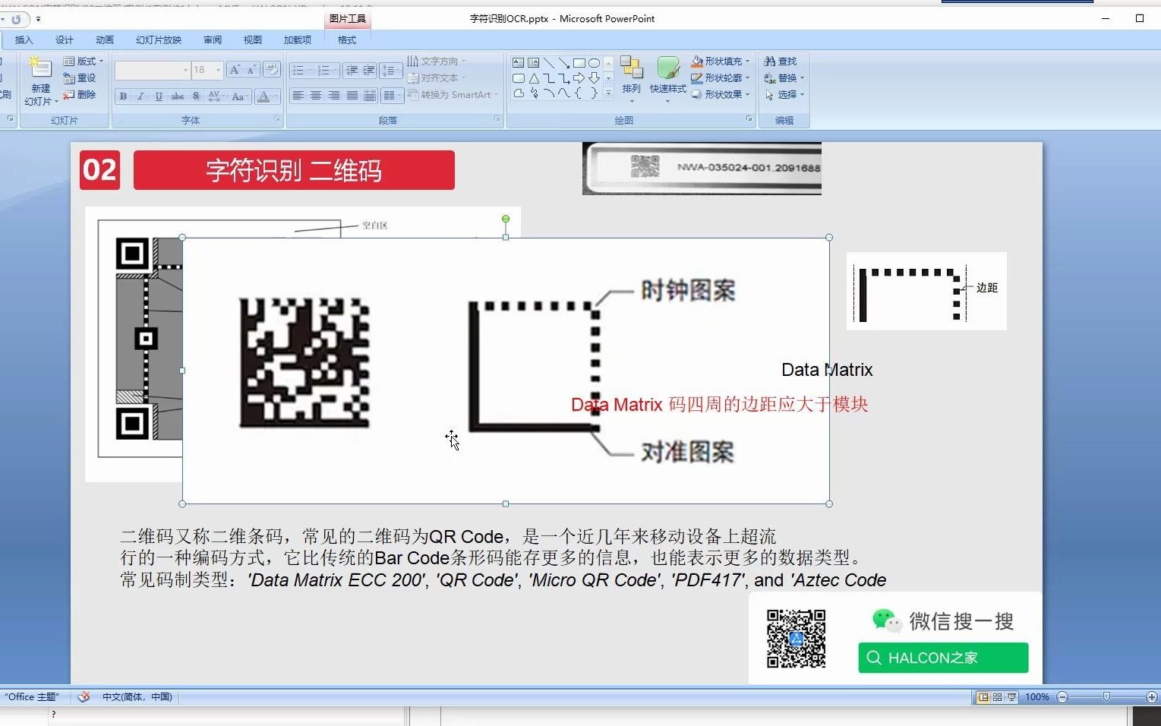Select the arrow line shape
Viewport: 1161px width, 726px height.
pyautogui.click(x=564, y=63)
